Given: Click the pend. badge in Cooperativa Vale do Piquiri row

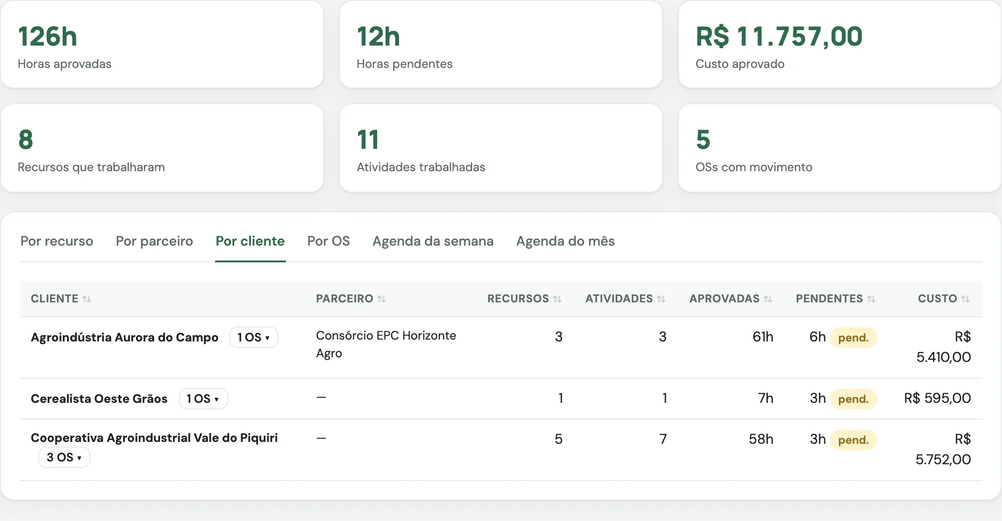Looking at the screenshot, I should click(x=853, y=440).
